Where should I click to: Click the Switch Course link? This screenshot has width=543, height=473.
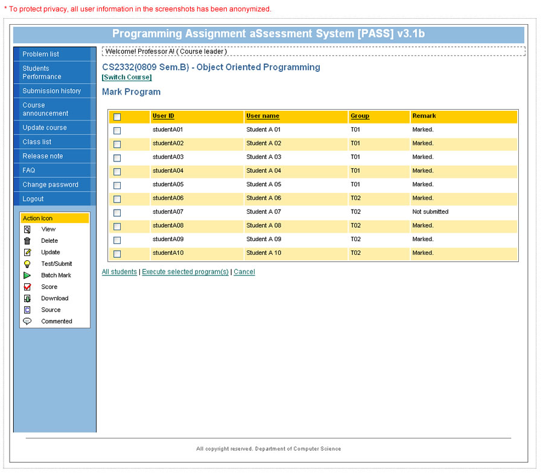pyautogui.click(x=127, y=77)
